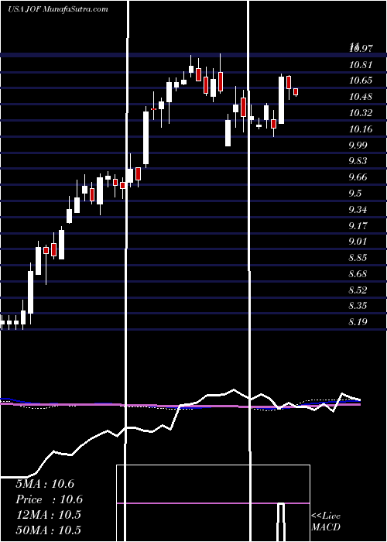This screenshot has width=387, height=542.
Task: Select the 8.85 price axis label
Action: click(358, 258)
